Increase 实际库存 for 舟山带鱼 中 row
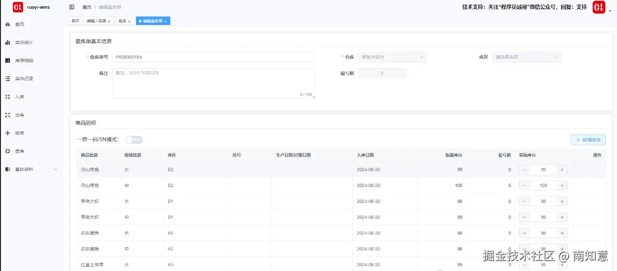Screen dimensions: 617x271 pos(562,186)
